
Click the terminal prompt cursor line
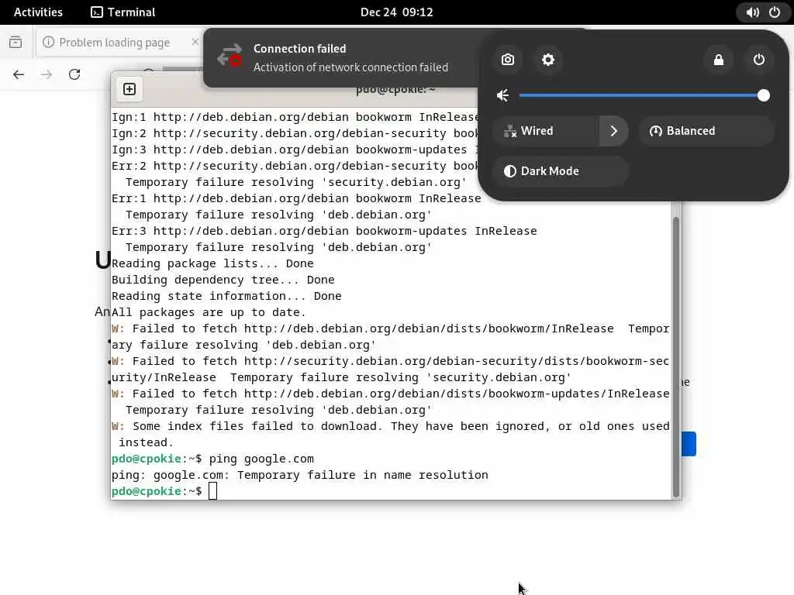click(x=164, y=490)
